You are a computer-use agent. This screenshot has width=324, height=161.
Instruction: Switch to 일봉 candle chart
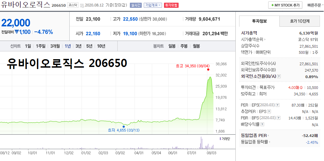tap(172, 46)
